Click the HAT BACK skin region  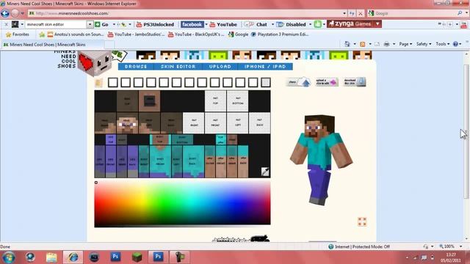(259, 122)
